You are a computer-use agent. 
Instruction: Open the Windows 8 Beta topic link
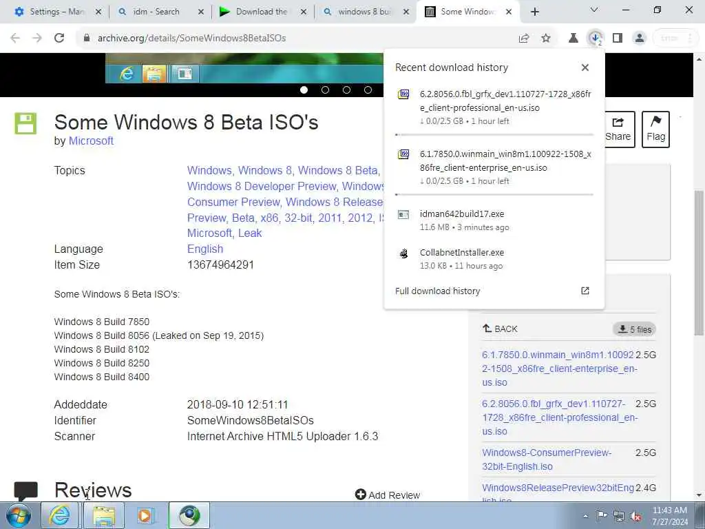coord(337,171)
